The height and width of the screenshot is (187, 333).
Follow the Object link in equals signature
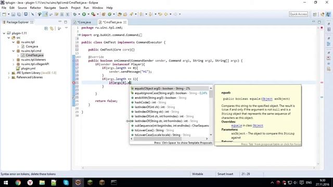(267, 99)
